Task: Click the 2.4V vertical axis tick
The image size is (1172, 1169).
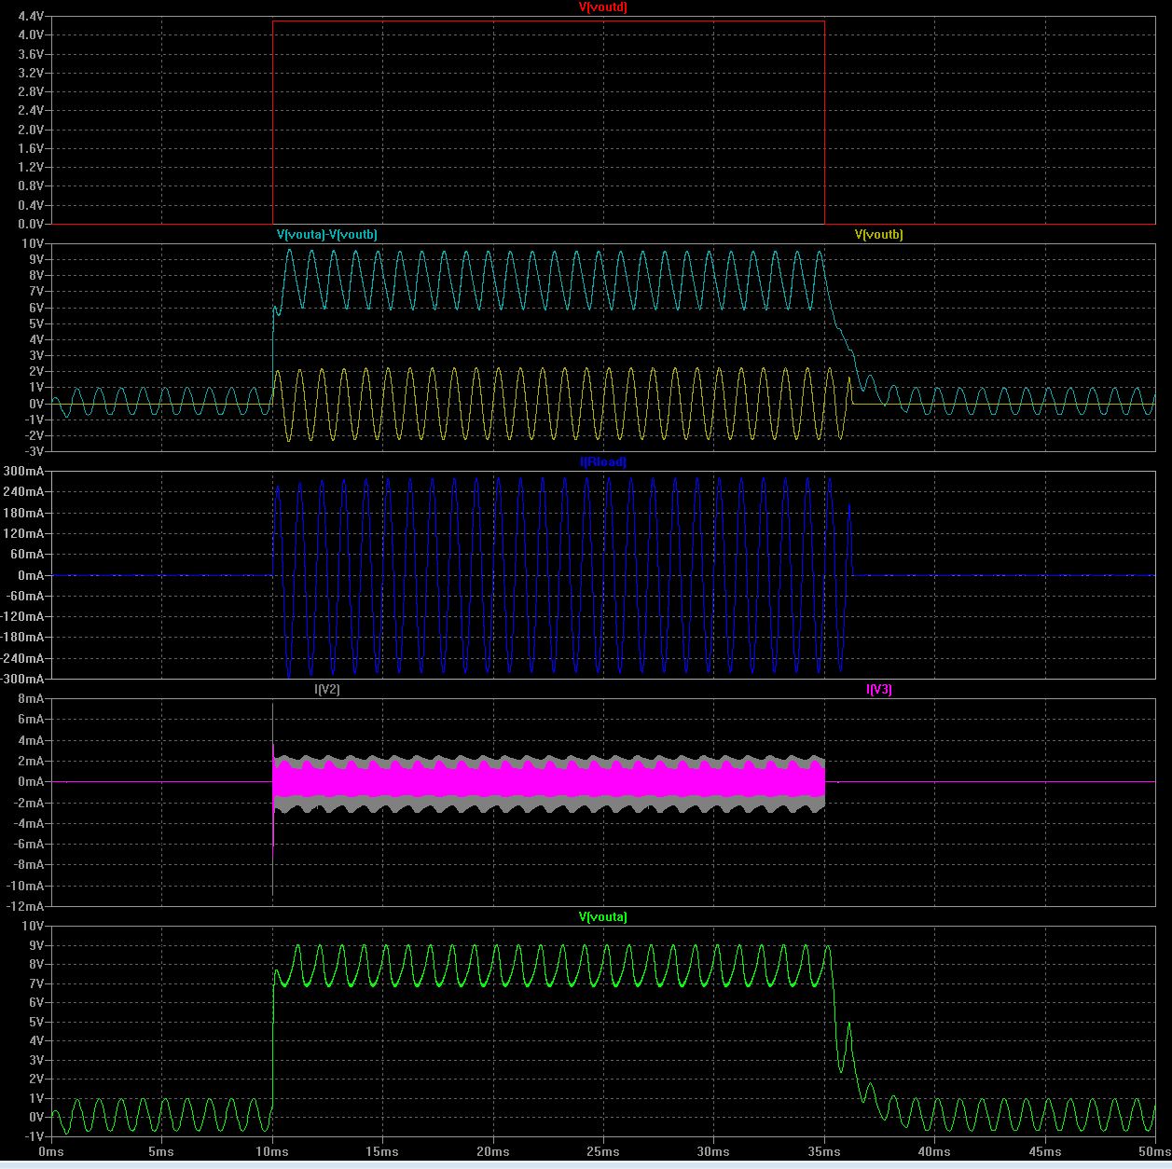Action: 30,111
